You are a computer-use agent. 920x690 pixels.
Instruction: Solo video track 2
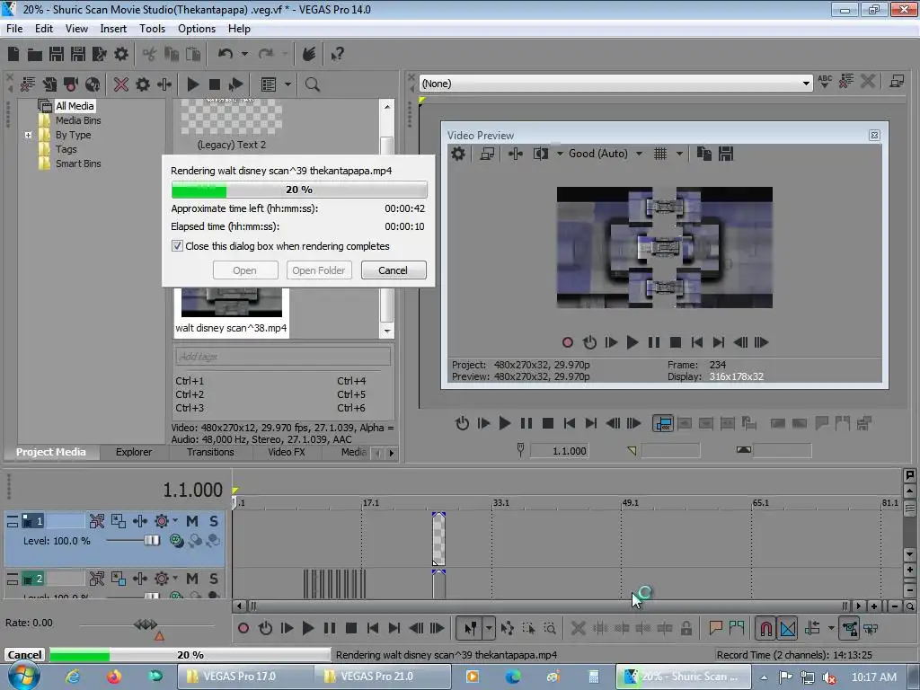(x=214, y=579)
